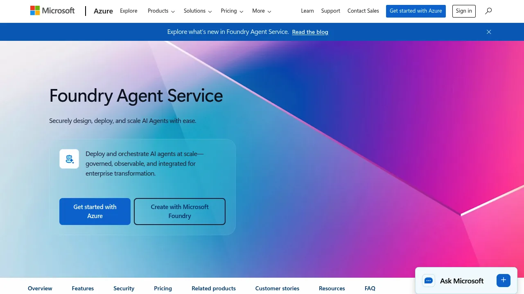The height and width of the screenshot is (294, 524).
Task: Jump to the Overview section tab
Action: [40, 288]
